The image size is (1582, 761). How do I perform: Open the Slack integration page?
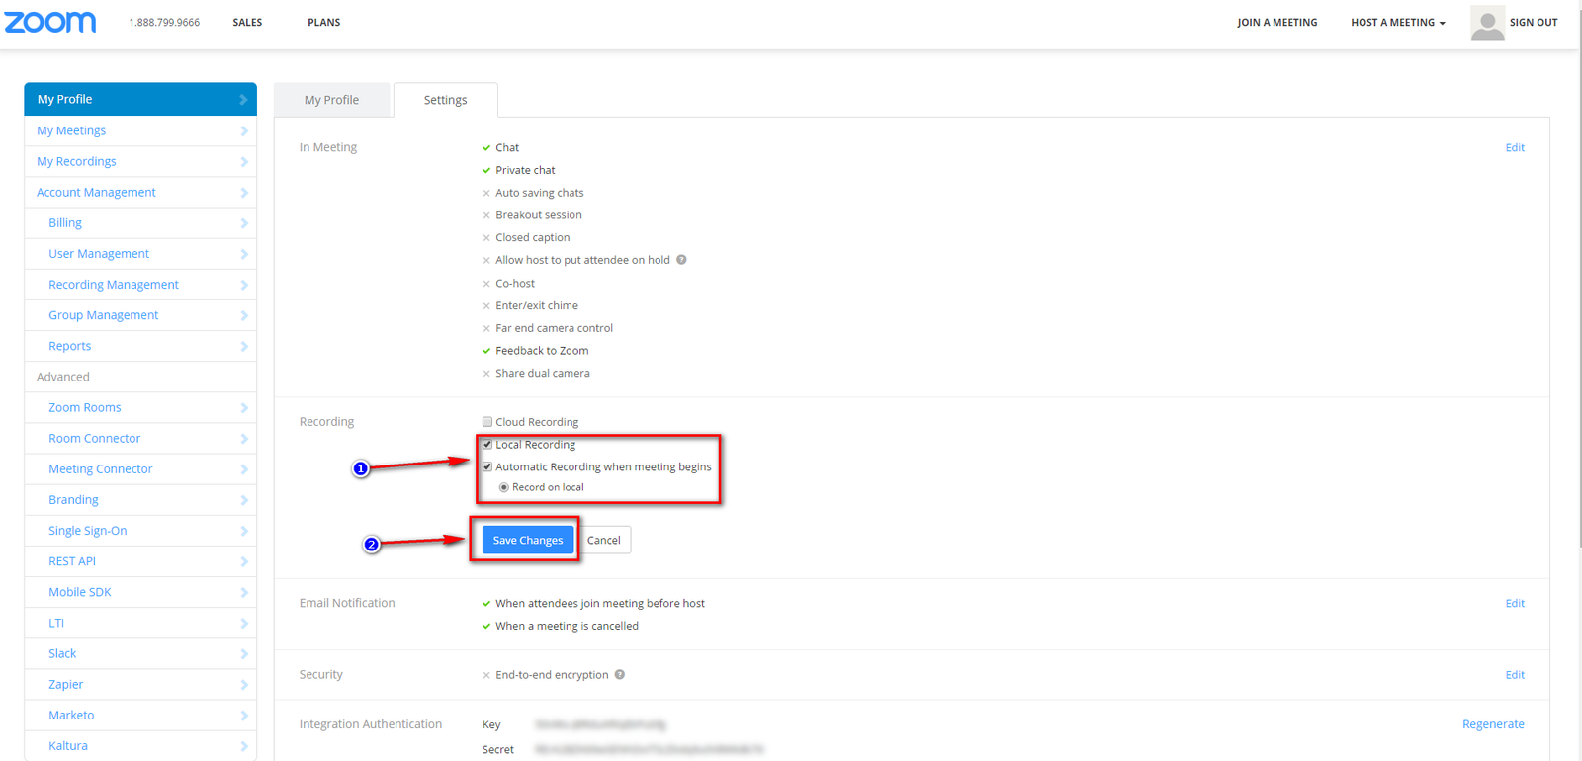[x=140, y=654]
